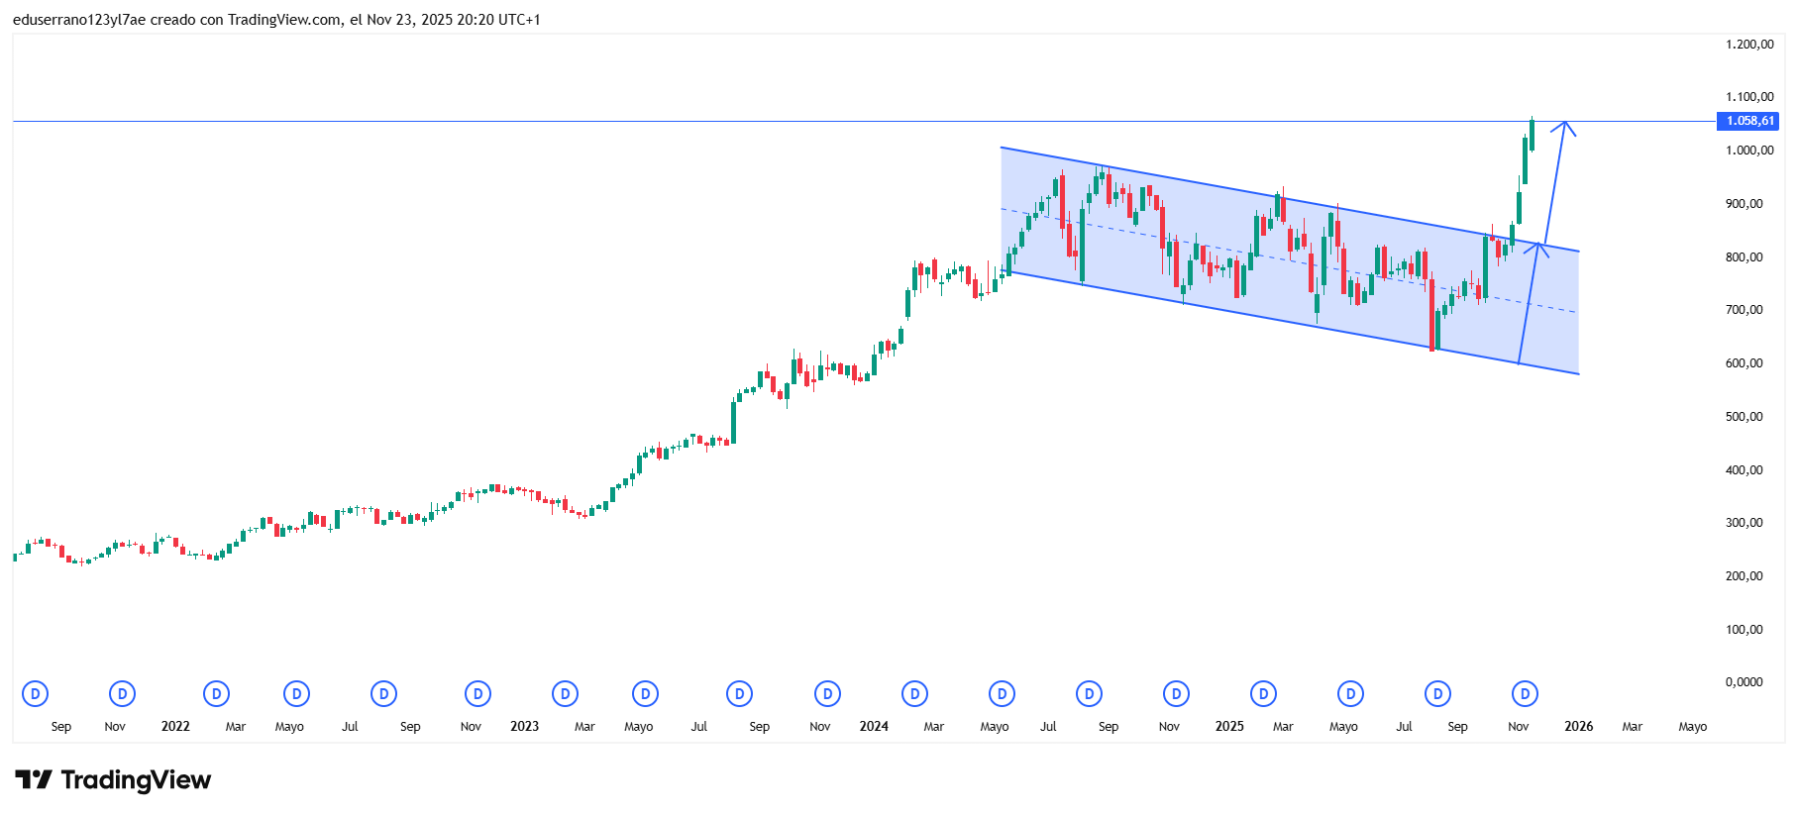The width and height of the screenshot is (1798, 817).
Task: Open the dividend marker above Mayo 2025
Action: 1350,694
